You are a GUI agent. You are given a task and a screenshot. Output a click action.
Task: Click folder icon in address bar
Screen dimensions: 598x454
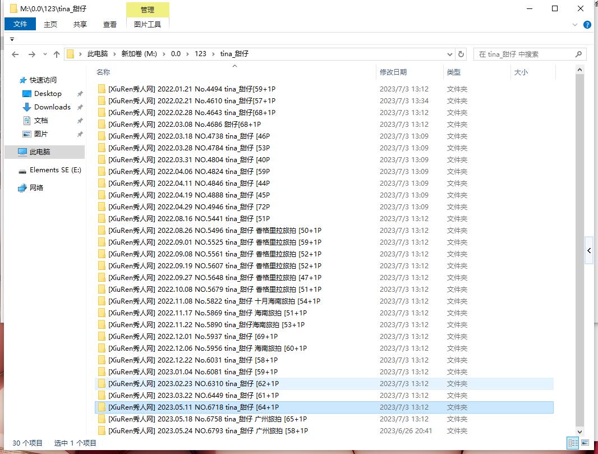click(70, 54)
